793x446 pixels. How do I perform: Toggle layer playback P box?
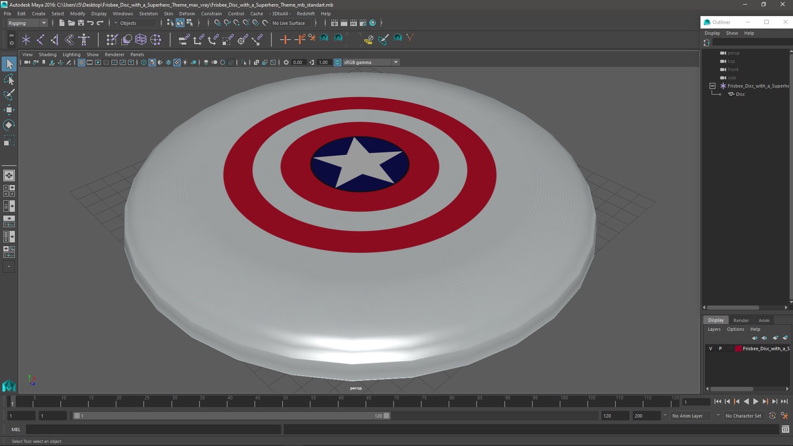(720, 349)
